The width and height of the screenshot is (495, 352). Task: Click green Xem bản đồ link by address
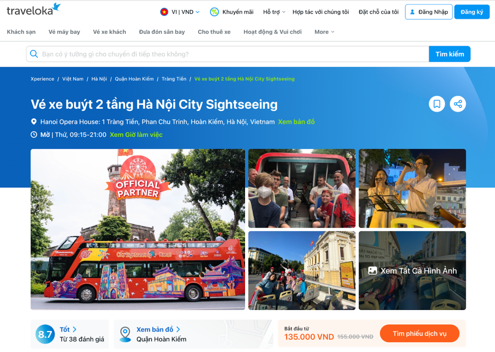(x=296, y=122)
